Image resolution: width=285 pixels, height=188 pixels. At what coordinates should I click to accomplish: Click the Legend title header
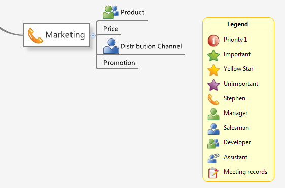pyautogui.click(x=237, y=24)
